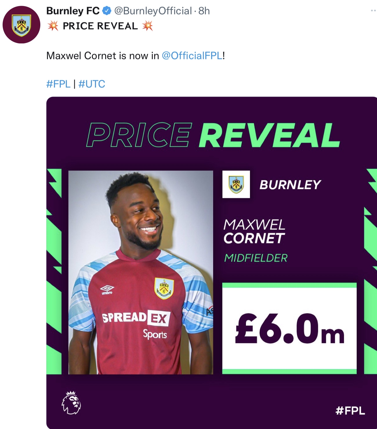Select the #UTC hashtag
377x429 pixels.
tap(92, 84)
